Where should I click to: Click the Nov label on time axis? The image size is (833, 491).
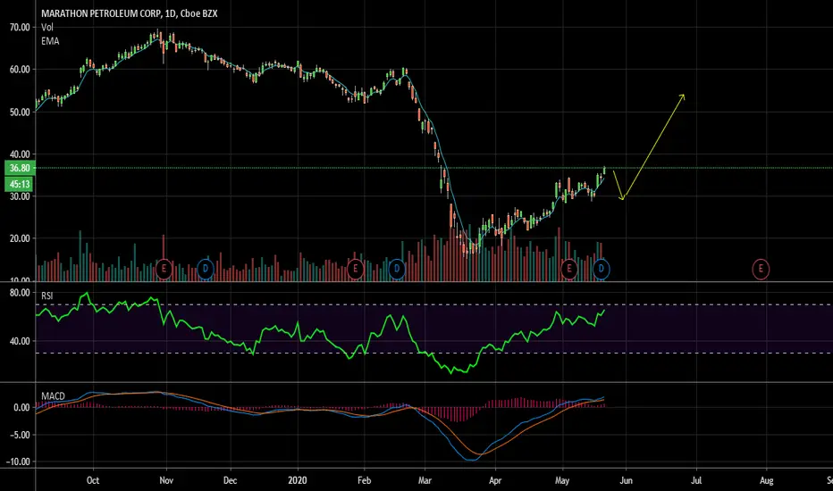coord(166,480)
